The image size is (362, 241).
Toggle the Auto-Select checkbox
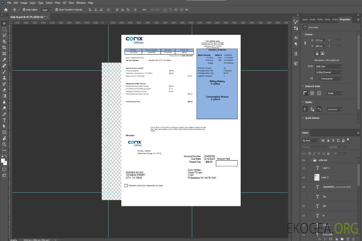[24, 10]
